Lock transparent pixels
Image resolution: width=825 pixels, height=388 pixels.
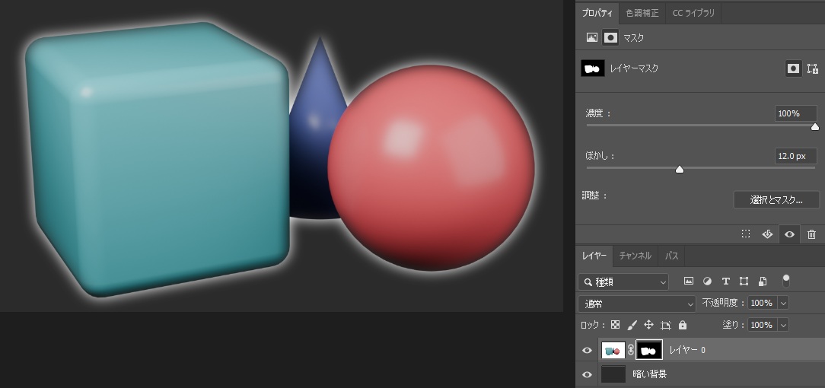(615, 325)
